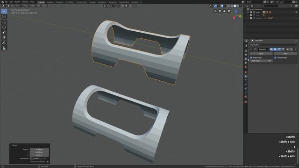The height and width of the screenshot is (168, 299).
Task: Click Split Angle slider field
Action: (261, 61)
